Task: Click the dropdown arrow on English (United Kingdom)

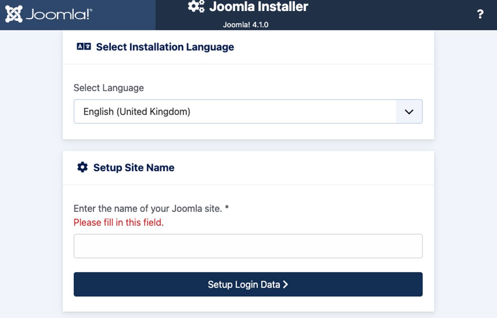Action: click(409, 111)
